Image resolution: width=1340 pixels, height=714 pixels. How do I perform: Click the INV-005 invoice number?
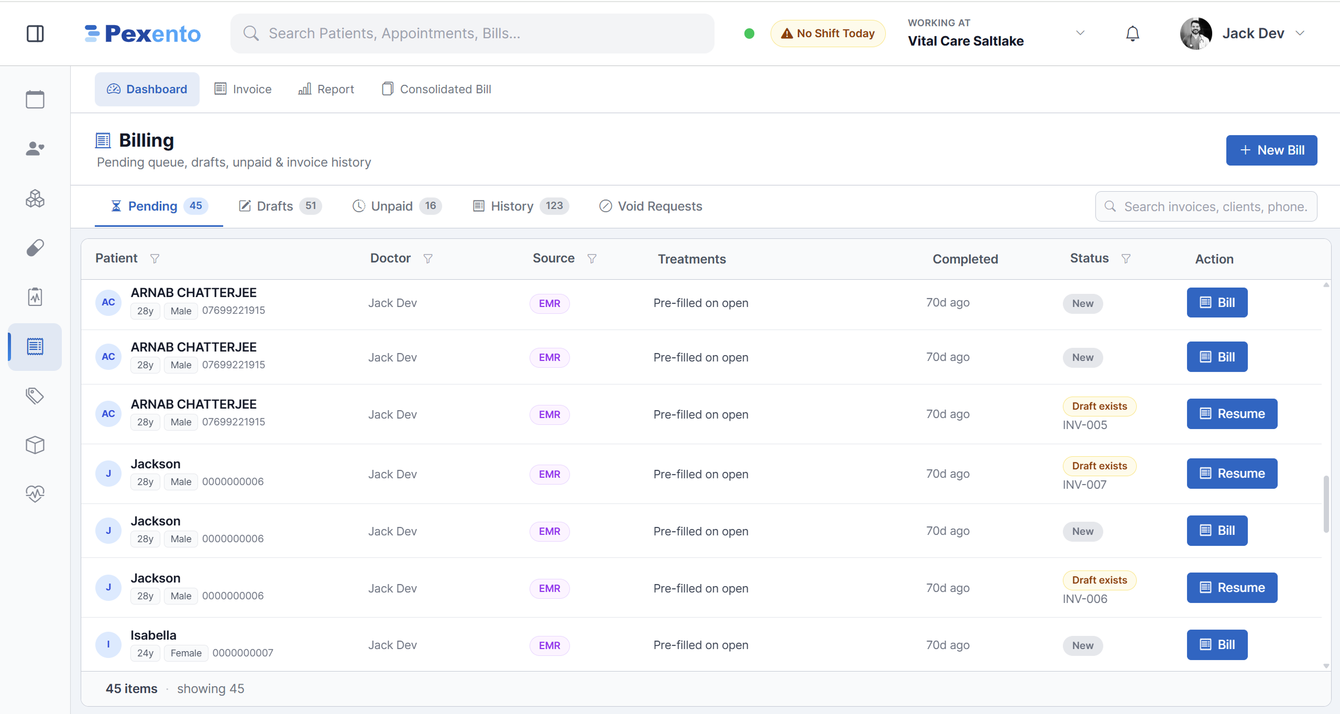[x=1085, y=425]
